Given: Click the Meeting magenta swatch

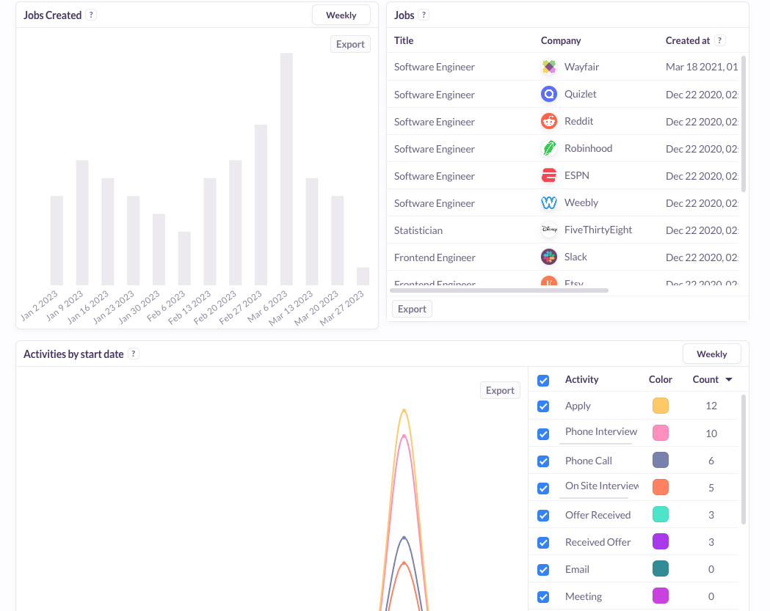Looking at the screenshot, I should coord(661,596).
